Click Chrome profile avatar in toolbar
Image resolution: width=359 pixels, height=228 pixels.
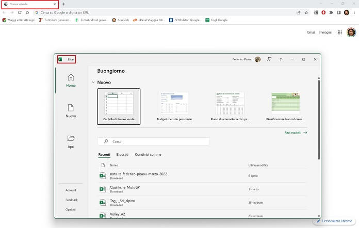point(347,12)
